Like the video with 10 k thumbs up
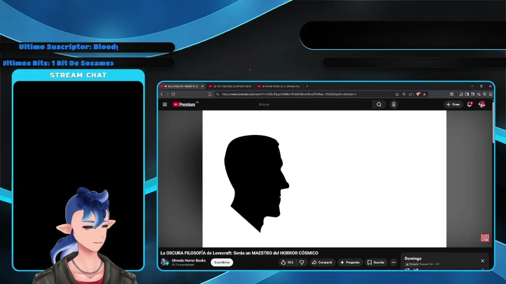The image size is (506, 284). click(x=287, y=262)
